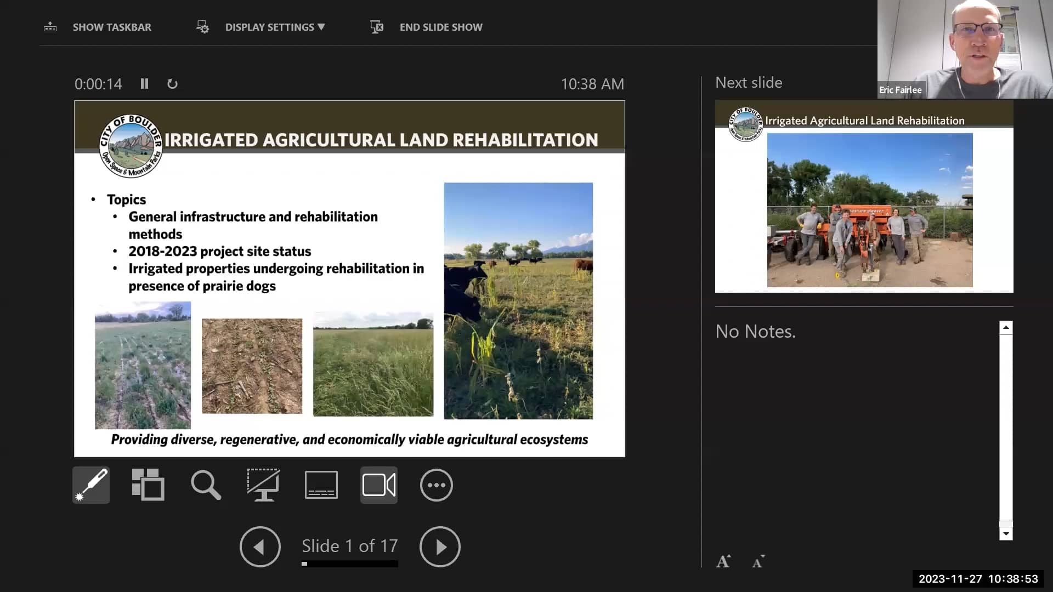Click End Slide Show

coord(441,27)
